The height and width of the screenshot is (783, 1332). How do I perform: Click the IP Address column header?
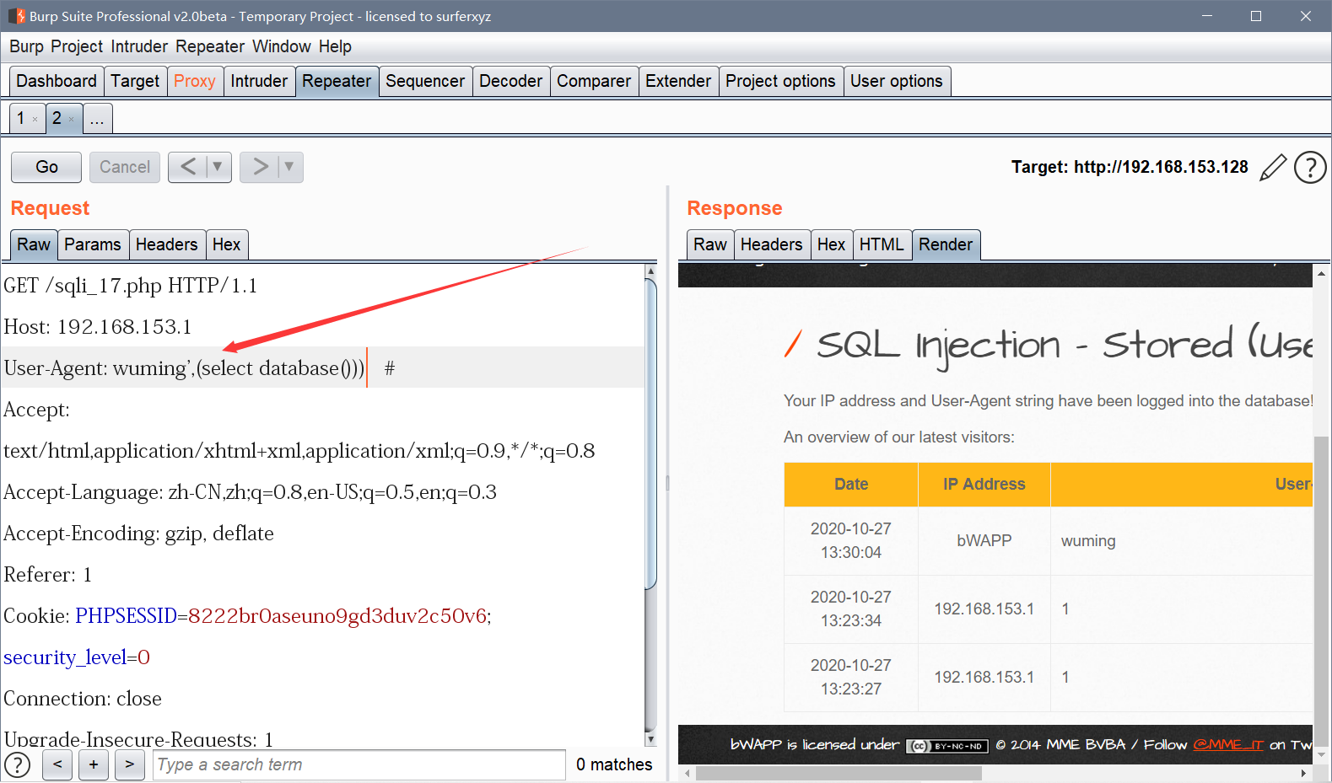click(984, 484)
